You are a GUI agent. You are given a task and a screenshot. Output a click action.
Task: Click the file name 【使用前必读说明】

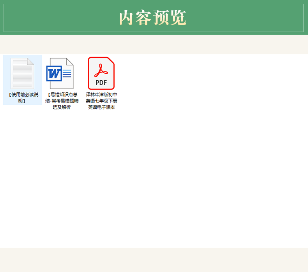click(x=23, y=98)
